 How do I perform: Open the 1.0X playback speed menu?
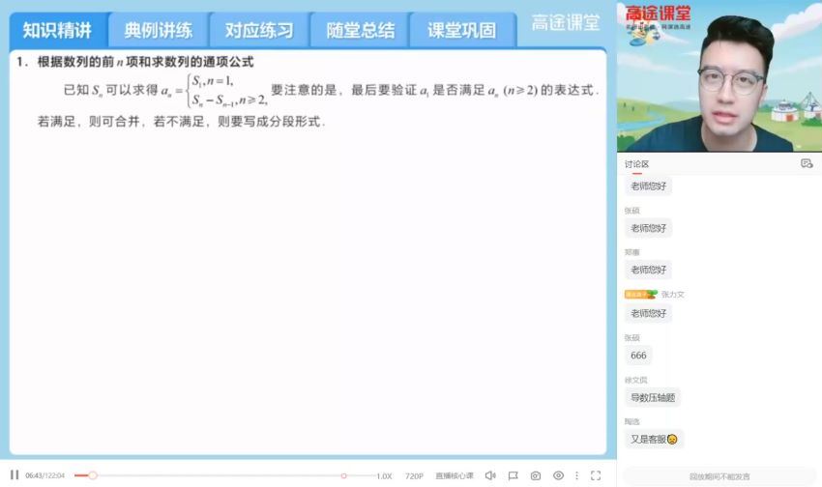[384, 476]
